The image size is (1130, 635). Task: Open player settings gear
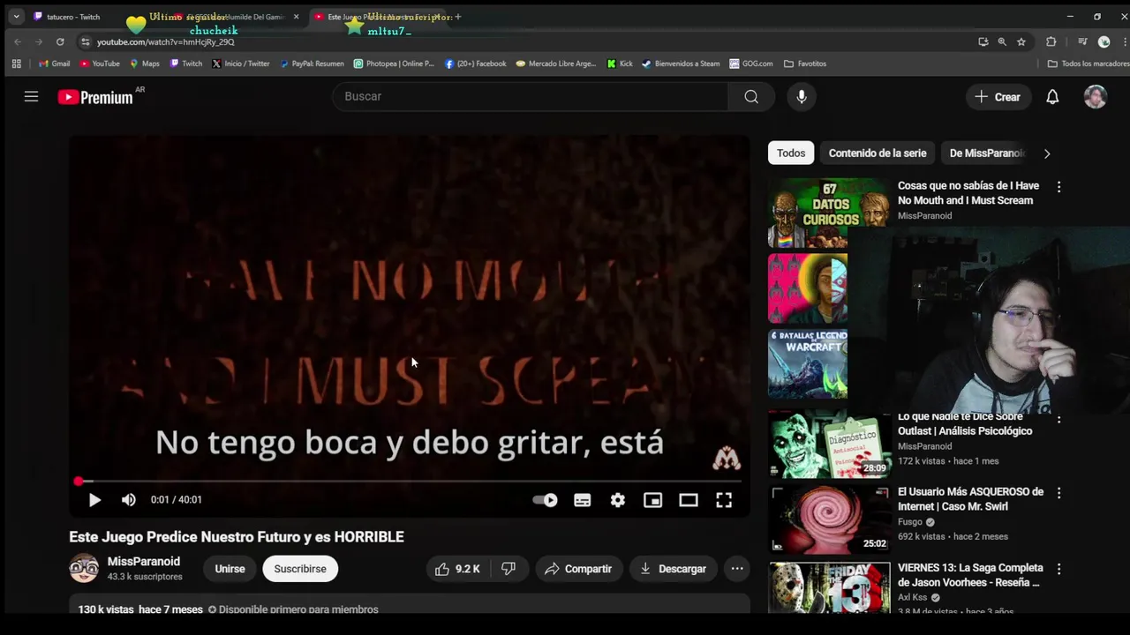pyautogui.click(x=618, y=500)
